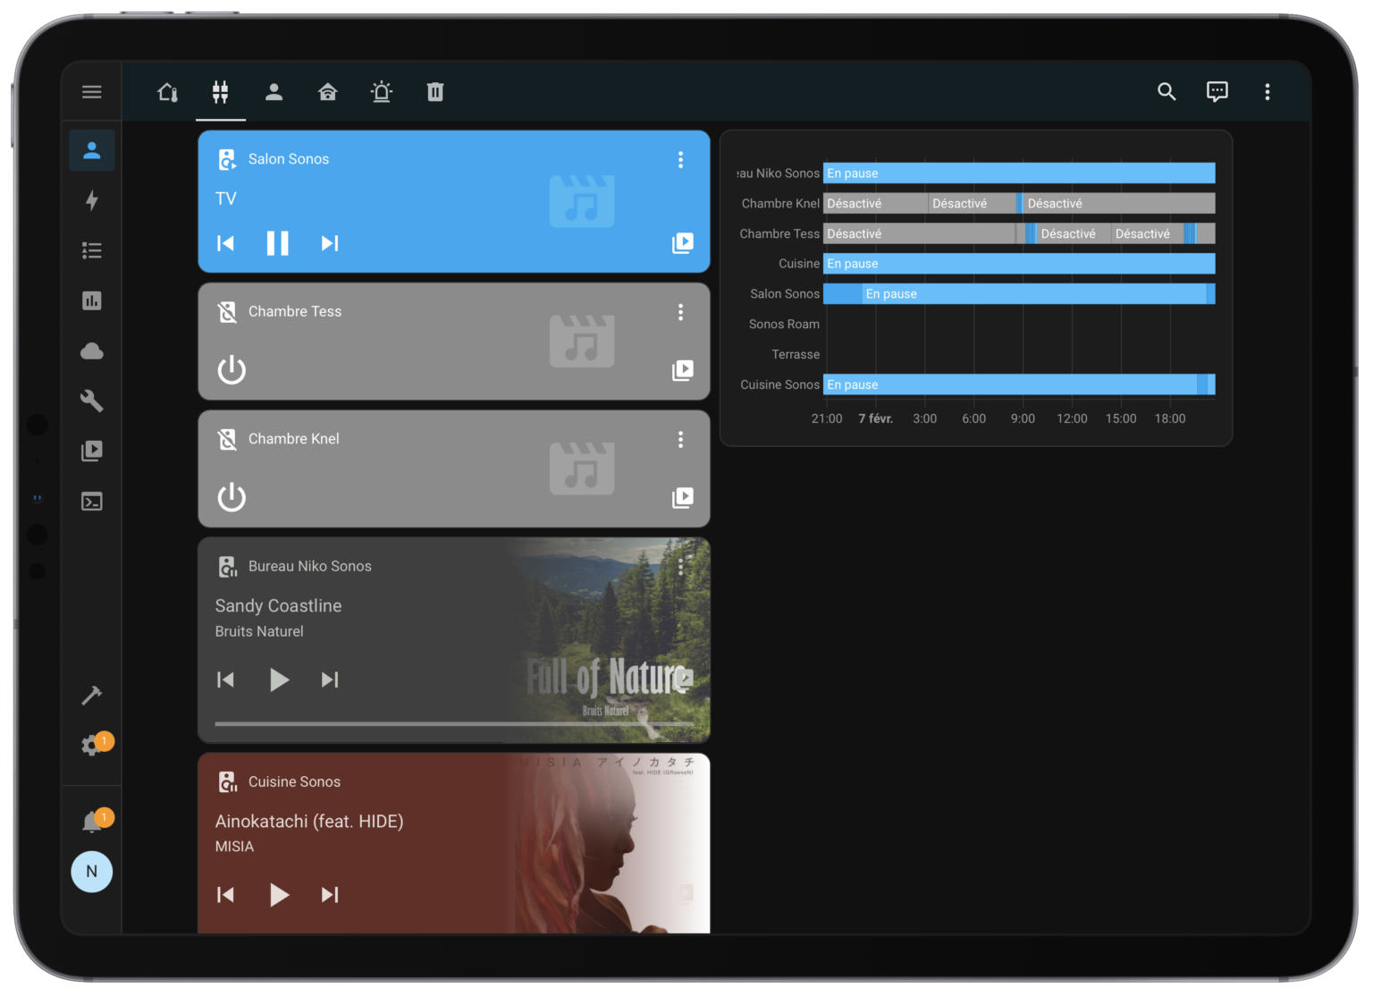
Task: Click the Sandy Coastline track title
Action: 278,605
